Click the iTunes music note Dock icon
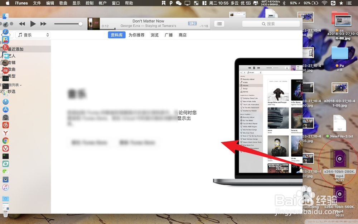 (x=5, y=187)
